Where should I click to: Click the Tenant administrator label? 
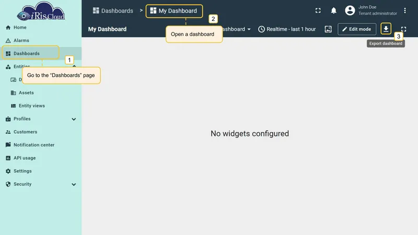click(377, 14)
